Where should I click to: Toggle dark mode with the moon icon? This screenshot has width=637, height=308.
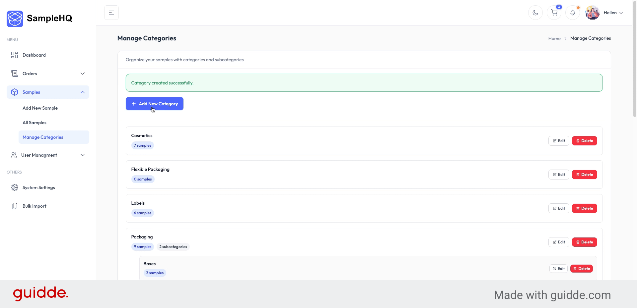point(535,12)
